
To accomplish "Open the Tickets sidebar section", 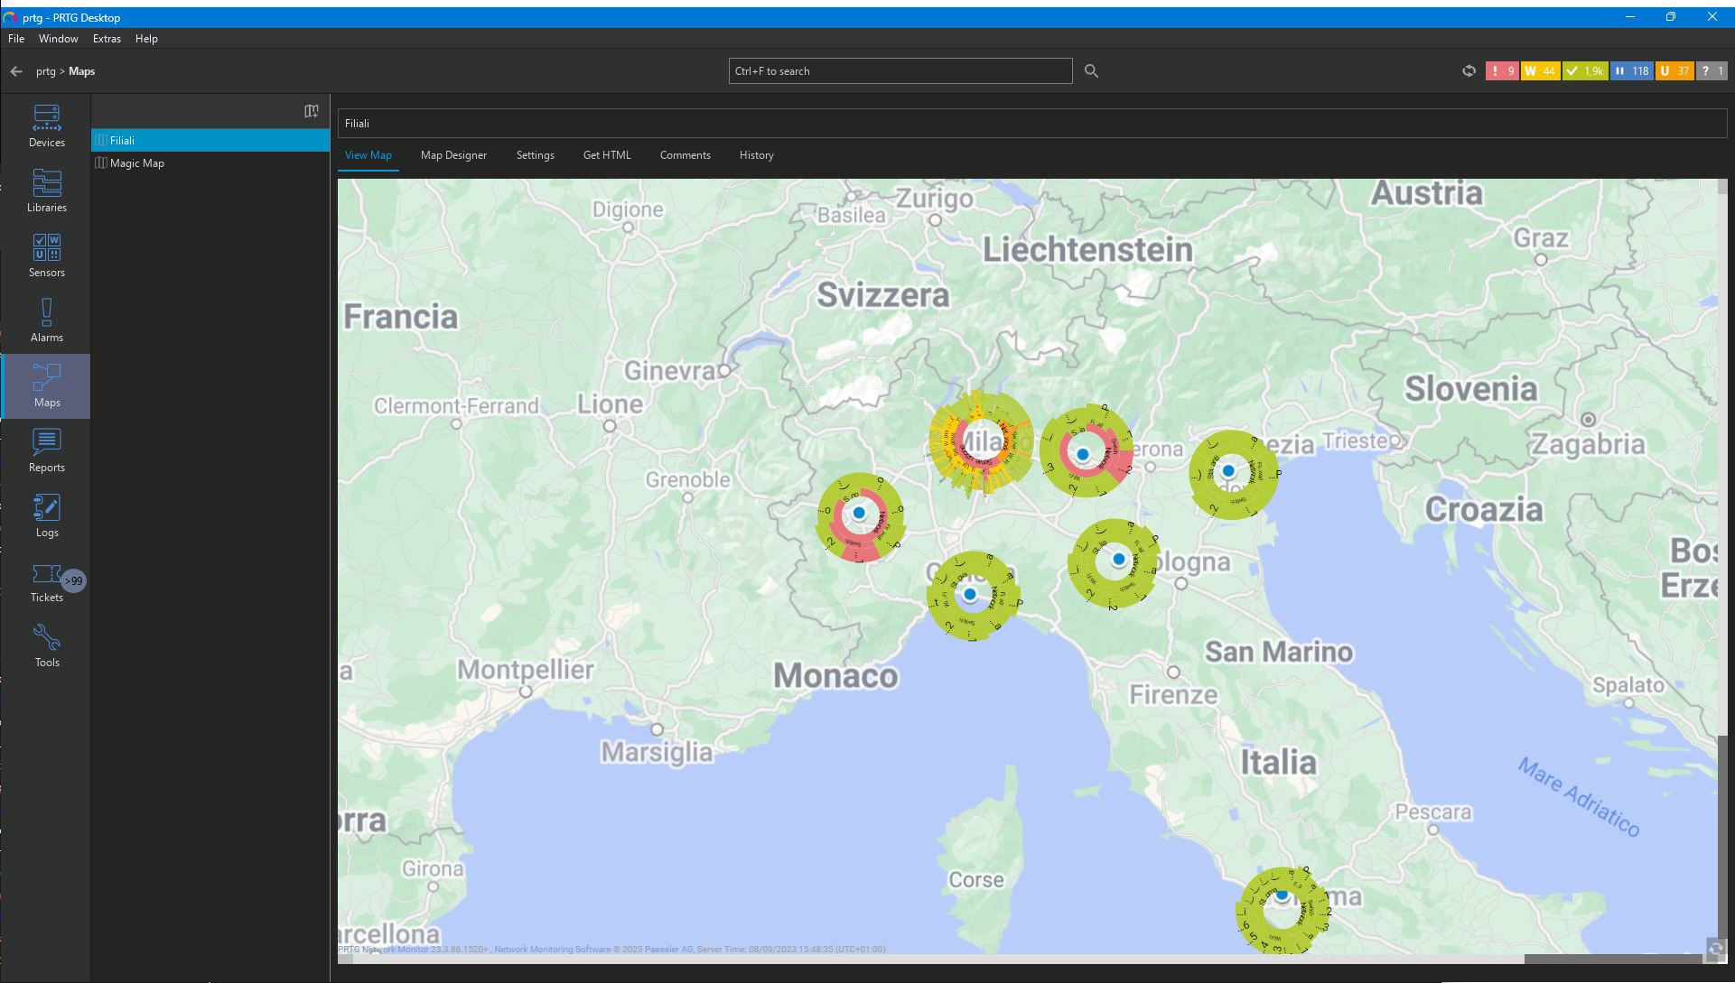I will click(x=46, y=580).
